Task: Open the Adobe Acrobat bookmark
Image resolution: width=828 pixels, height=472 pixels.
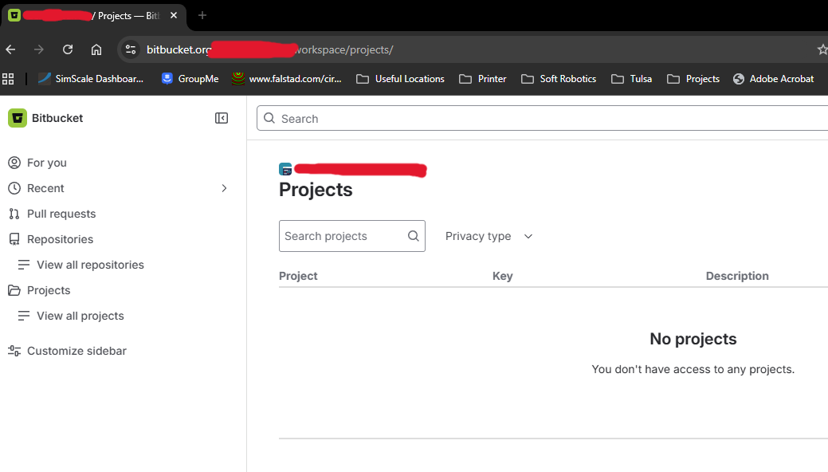Action: tap(774, 79)
